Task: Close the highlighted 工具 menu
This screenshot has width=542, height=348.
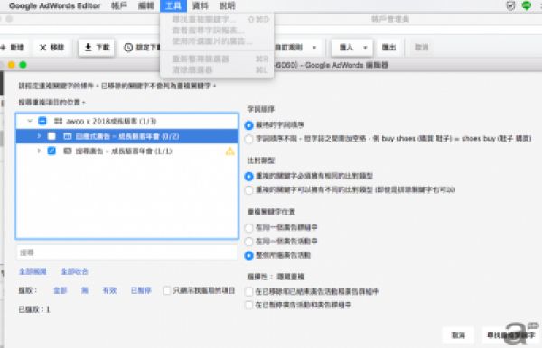Action: pos(173,5)
